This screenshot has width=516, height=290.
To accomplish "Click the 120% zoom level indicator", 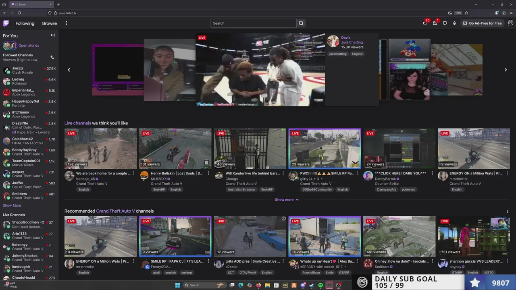I will 458,13.
